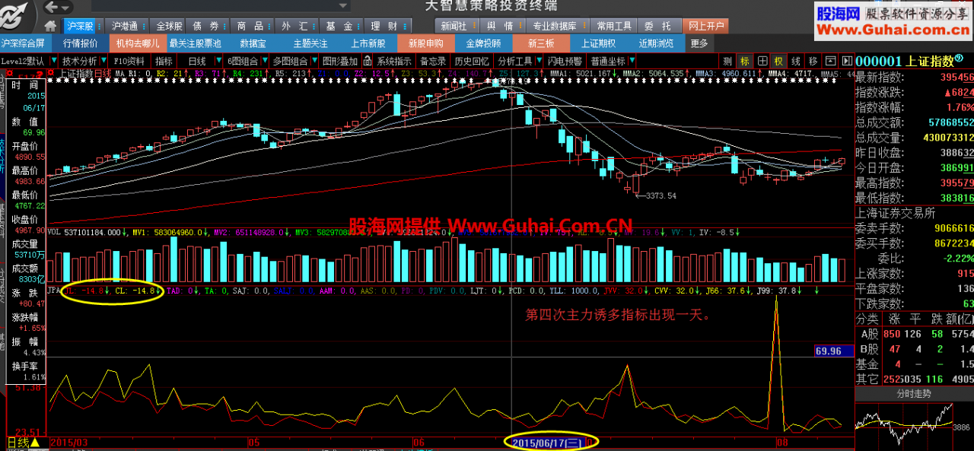Click 图形叠加 toolbar button
This screenshot has height=451, width=974.
(339, 61)
